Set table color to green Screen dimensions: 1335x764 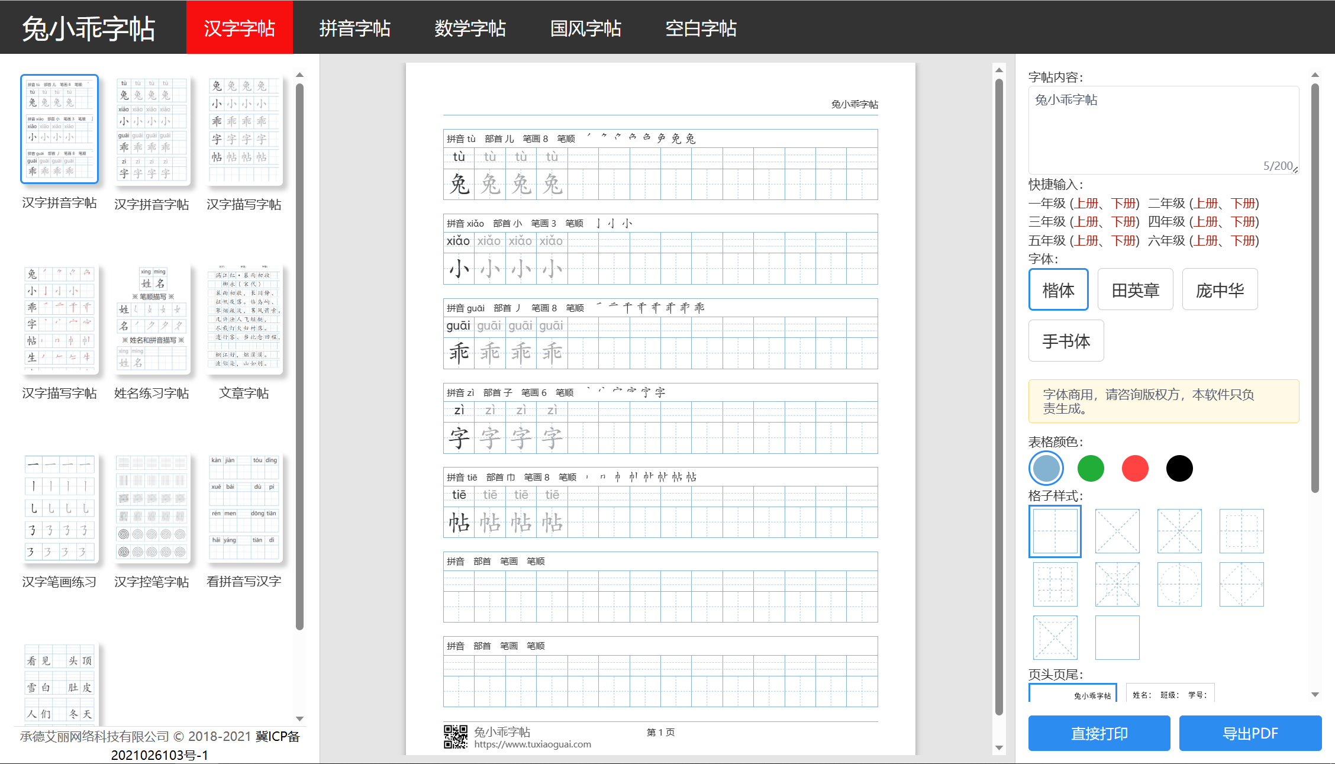pyautogui.click(x=1090, y=468)
